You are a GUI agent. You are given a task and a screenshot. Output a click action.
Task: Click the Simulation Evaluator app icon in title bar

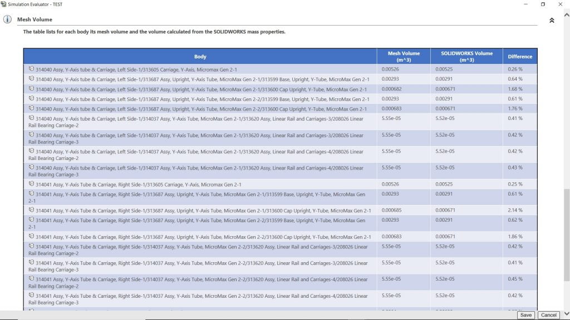4,4
